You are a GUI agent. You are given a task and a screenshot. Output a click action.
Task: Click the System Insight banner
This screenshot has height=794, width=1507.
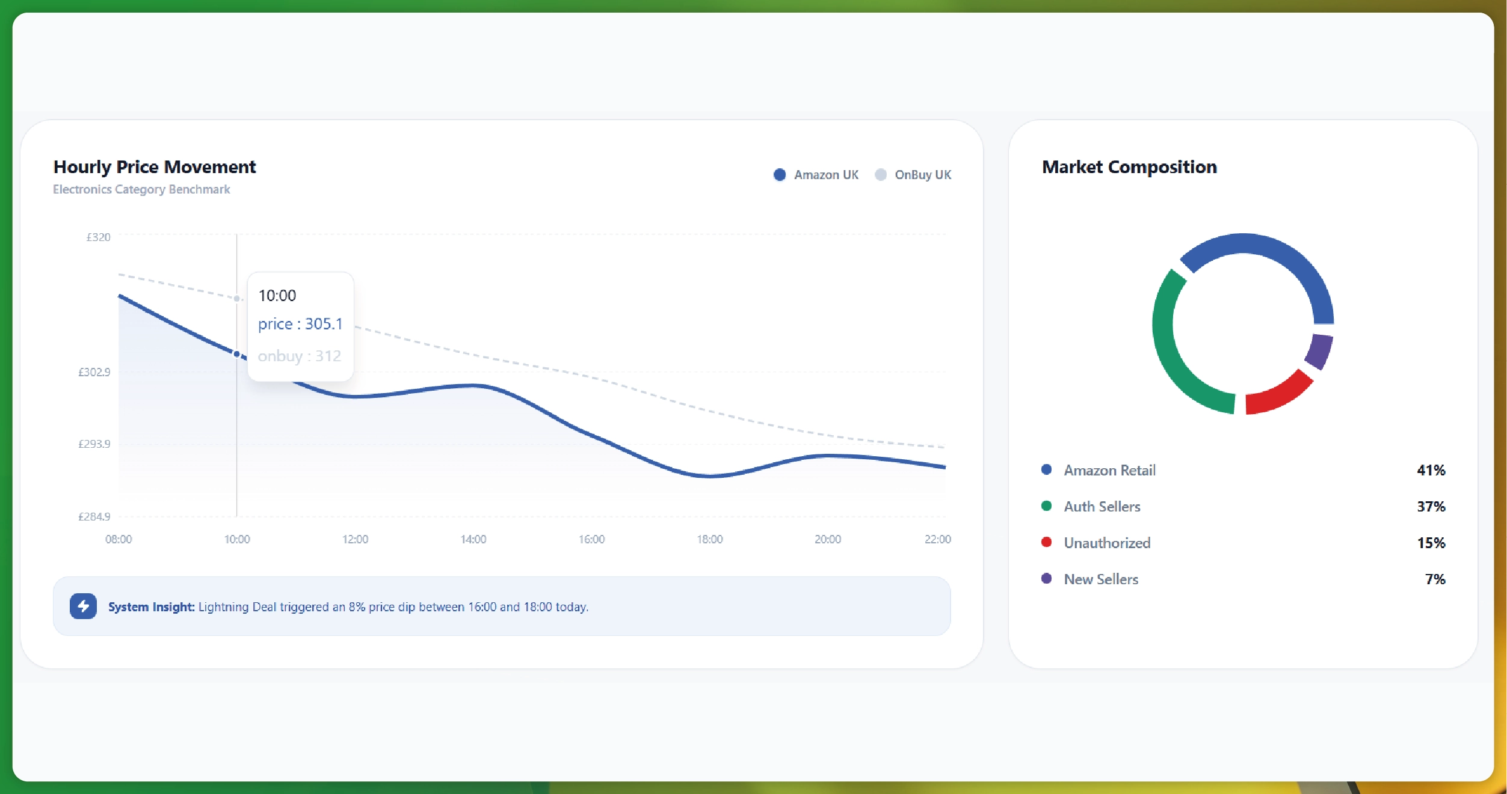click(502, 606)
